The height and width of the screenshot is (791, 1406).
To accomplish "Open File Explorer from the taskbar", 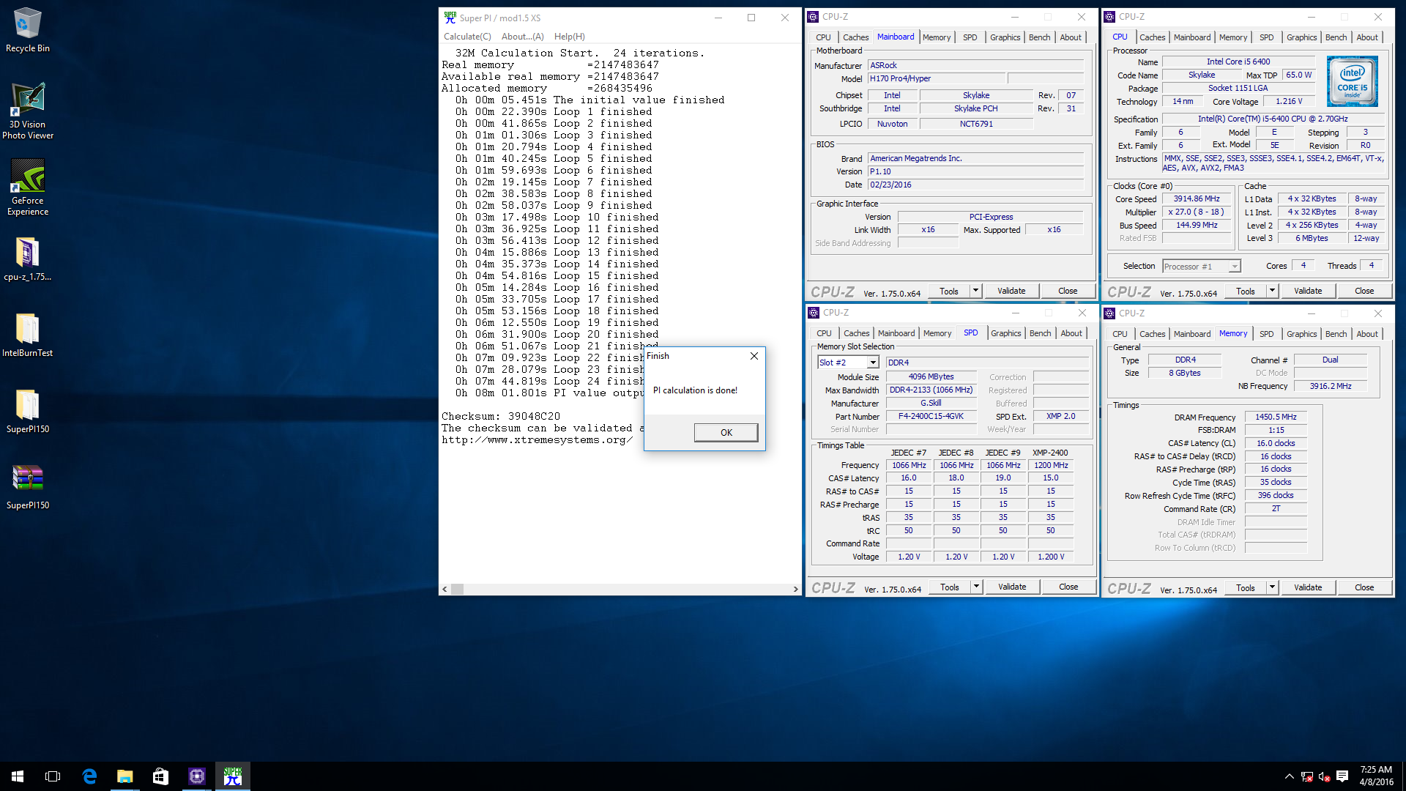I will (x=125, y=776).
